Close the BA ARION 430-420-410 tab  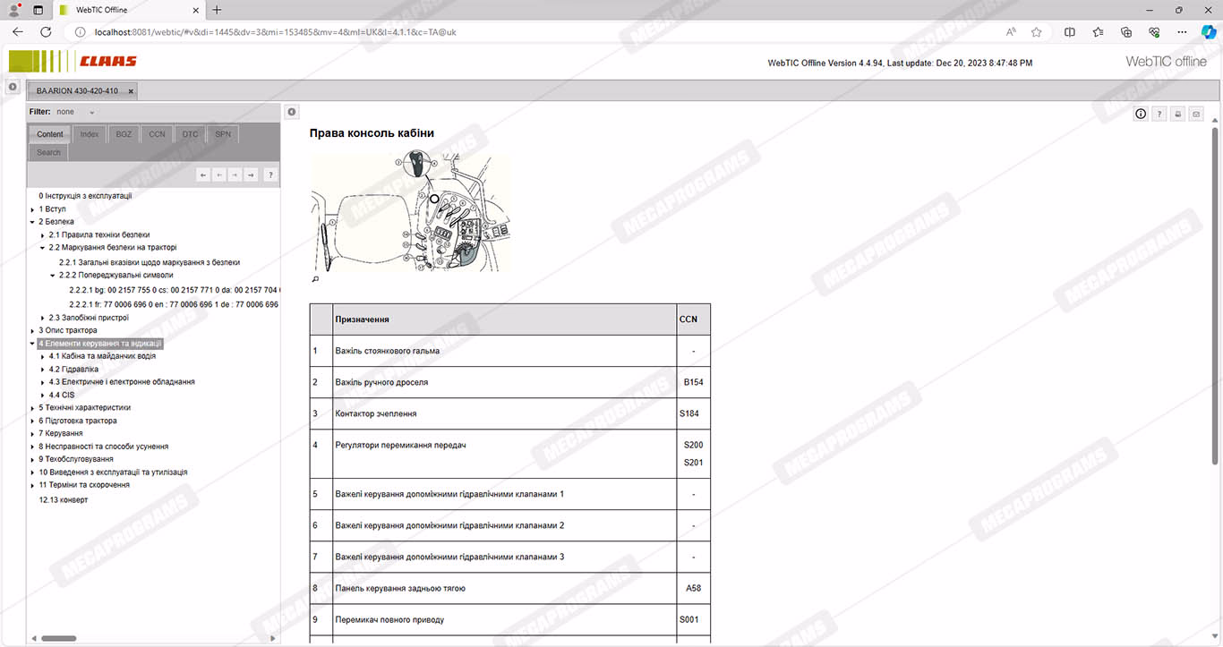tap(131, 91)
